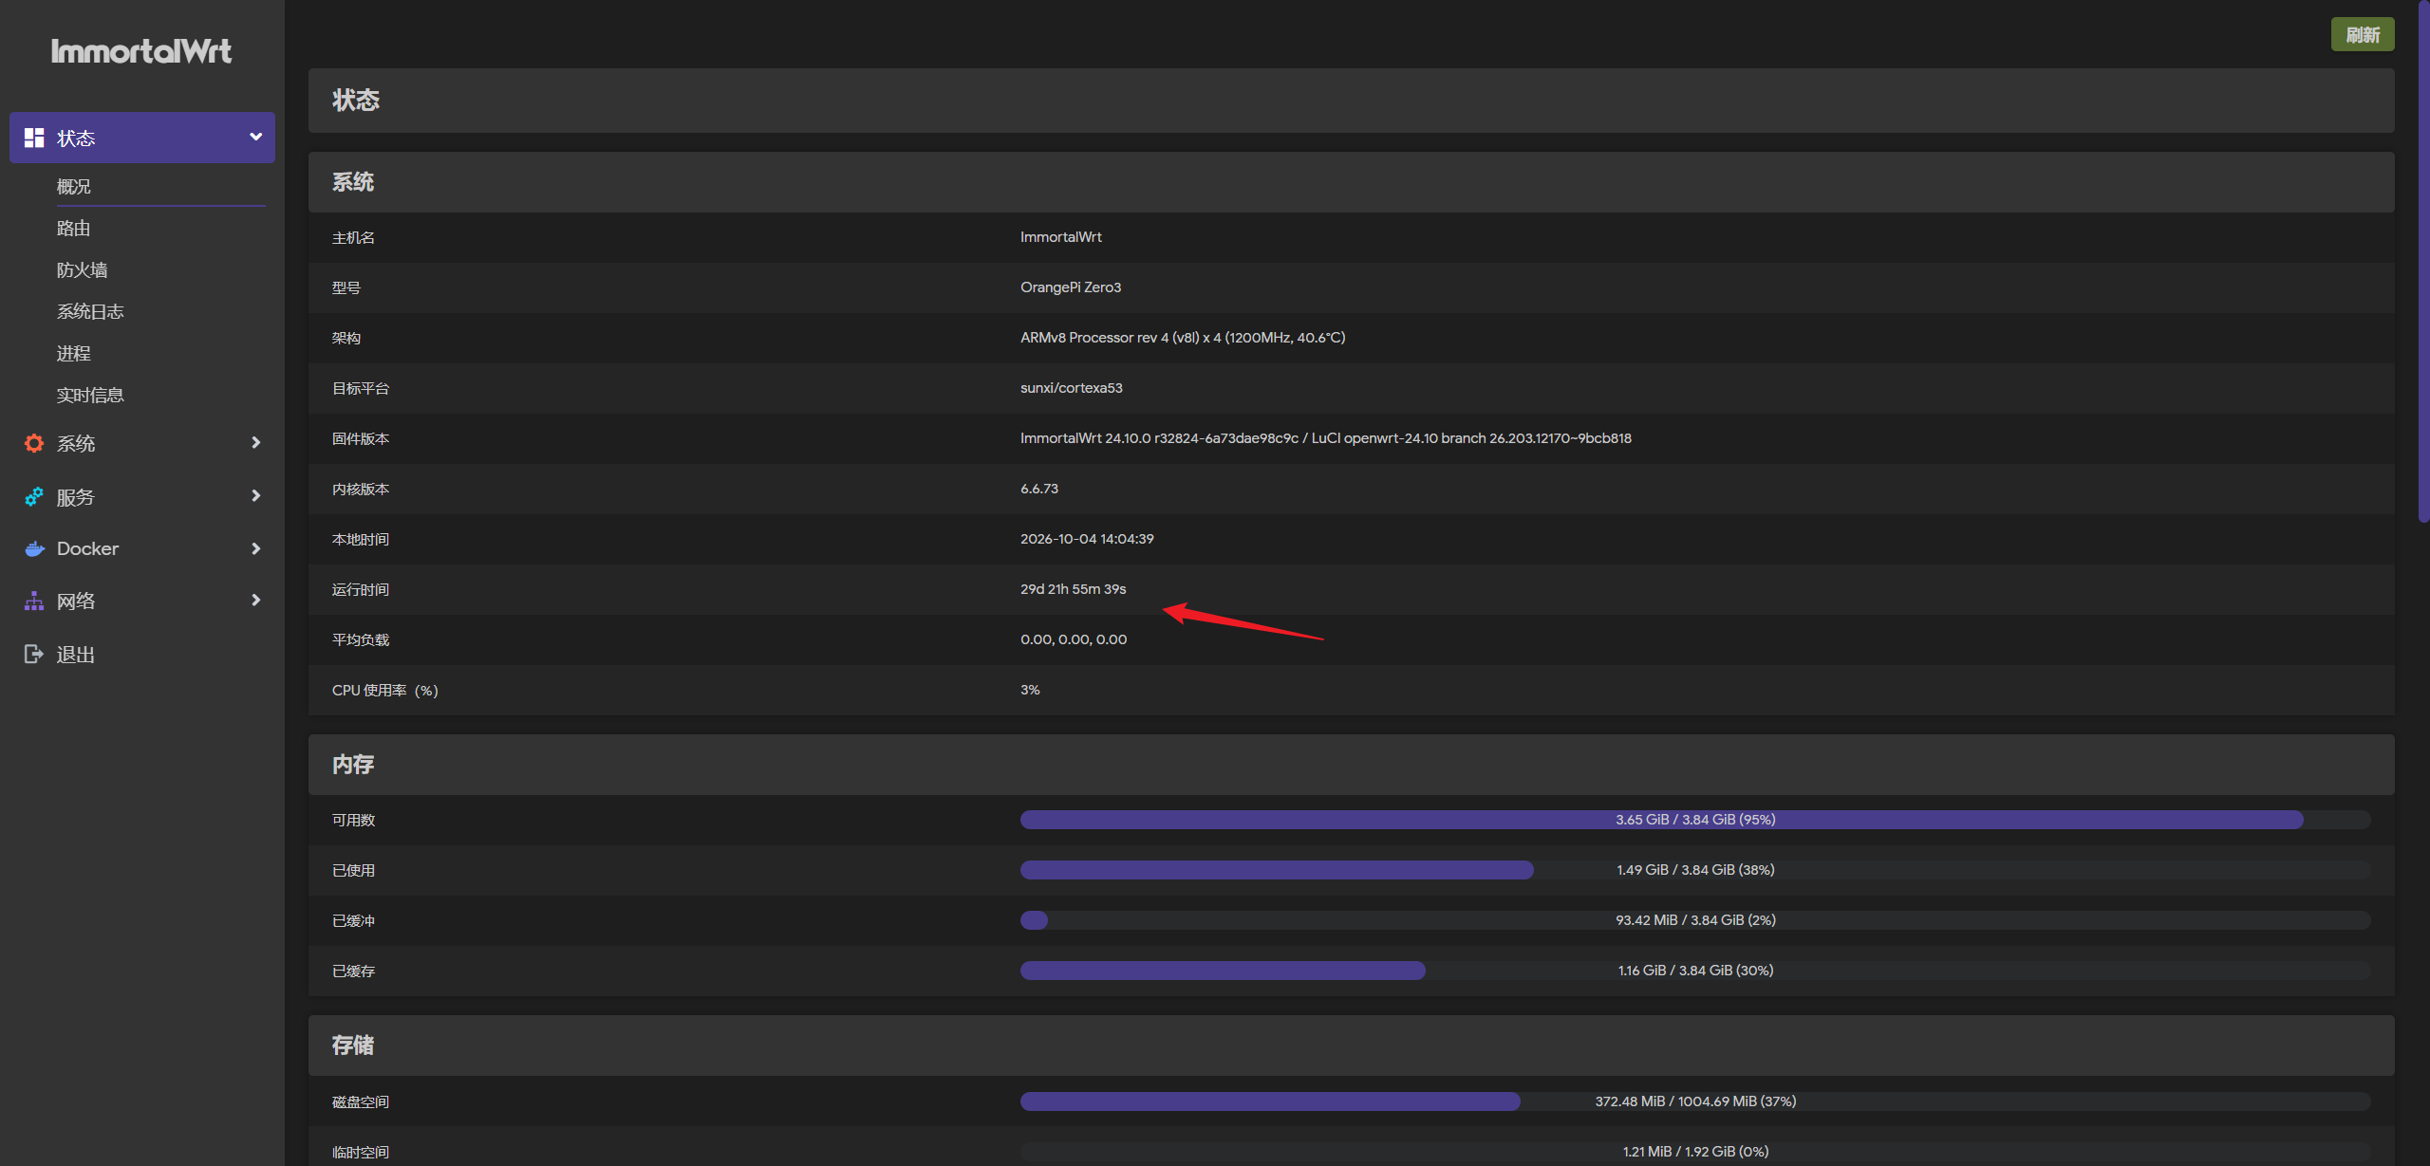
Task: Click the 系统 gear icon in sidebar
Action: click(x=34, y=443)
